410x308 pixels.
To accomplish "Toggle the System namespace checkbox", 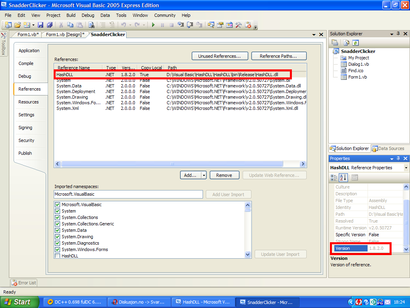I will pyautogui.click(x=58, y=211).
